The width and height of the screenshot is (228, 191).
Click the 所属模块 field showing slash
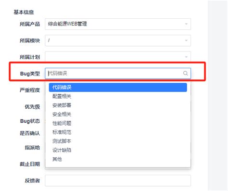click(118, 40)
